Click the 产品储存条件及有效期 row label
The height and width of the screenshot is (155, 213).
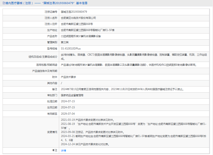[x=45, y=71]
